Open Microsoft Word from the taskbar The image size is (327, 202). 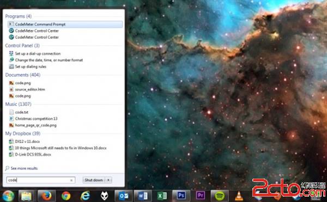click(143, 196)
